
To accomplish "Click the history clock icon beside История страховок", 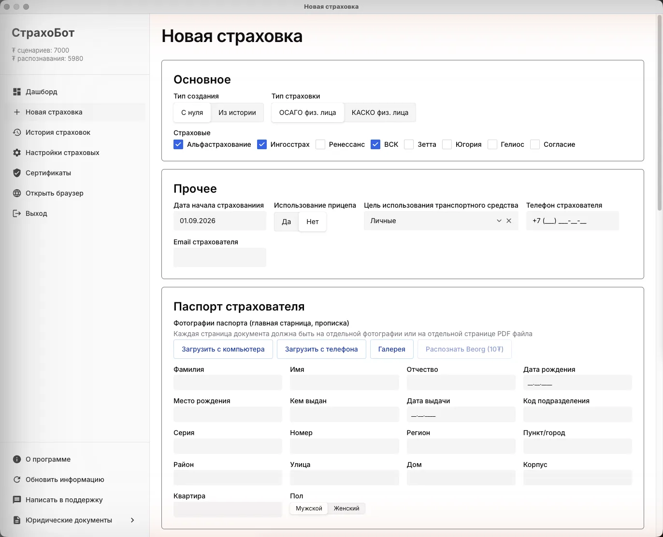I will tap(17, 132).
